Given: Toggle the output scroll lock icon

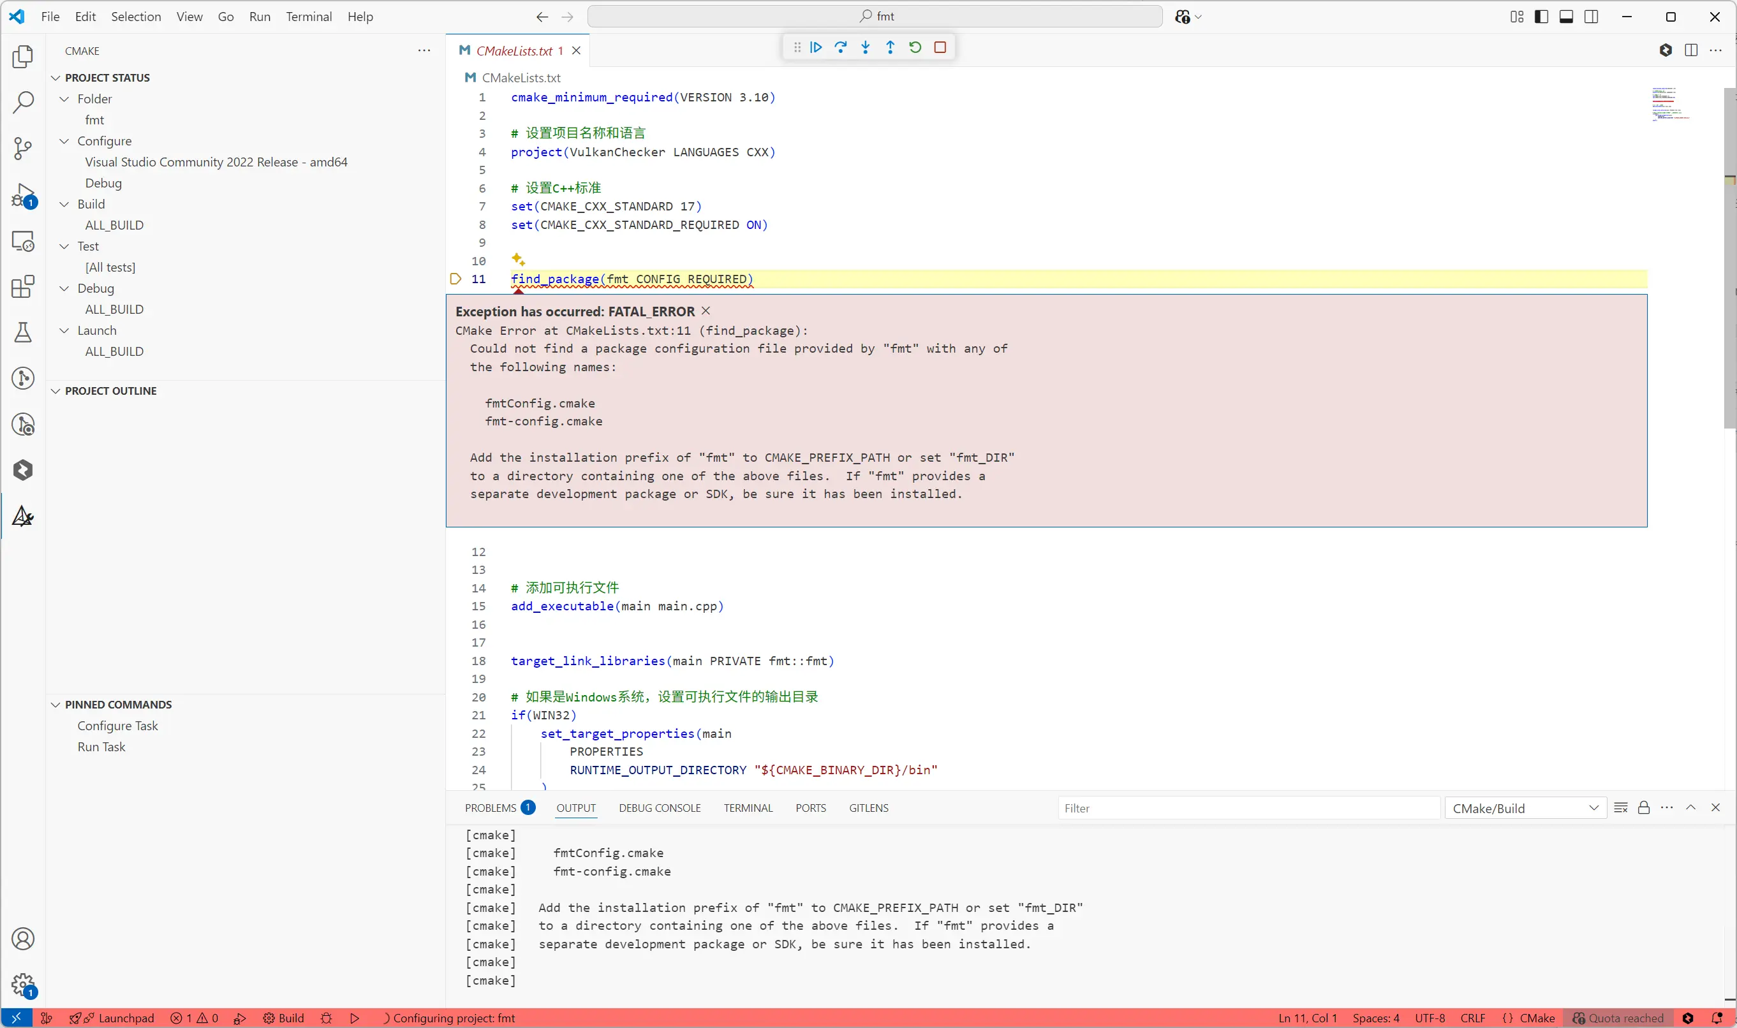Looking at the screenshot, I should 1643,808.
